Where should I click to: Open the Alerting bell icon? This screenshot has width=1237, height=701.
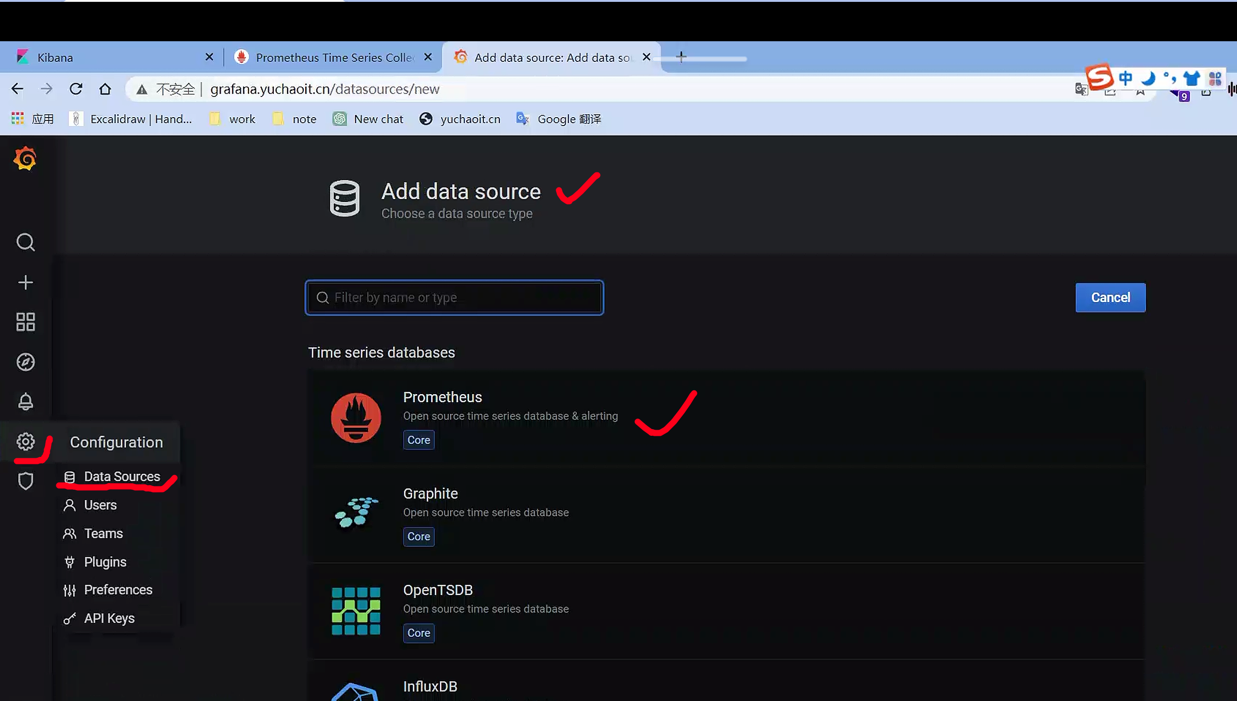pos(25,402)
